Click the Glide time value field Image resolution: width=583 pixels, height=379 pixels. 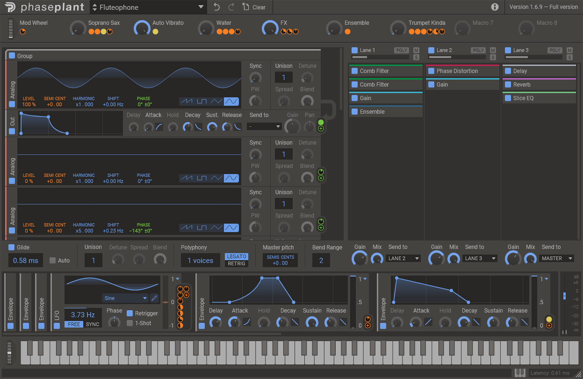click(26, 260)
